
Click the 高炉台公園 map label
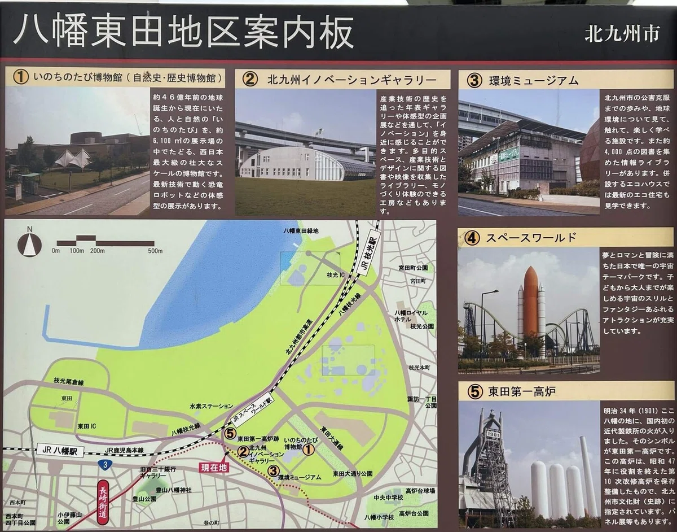(414, 513)
